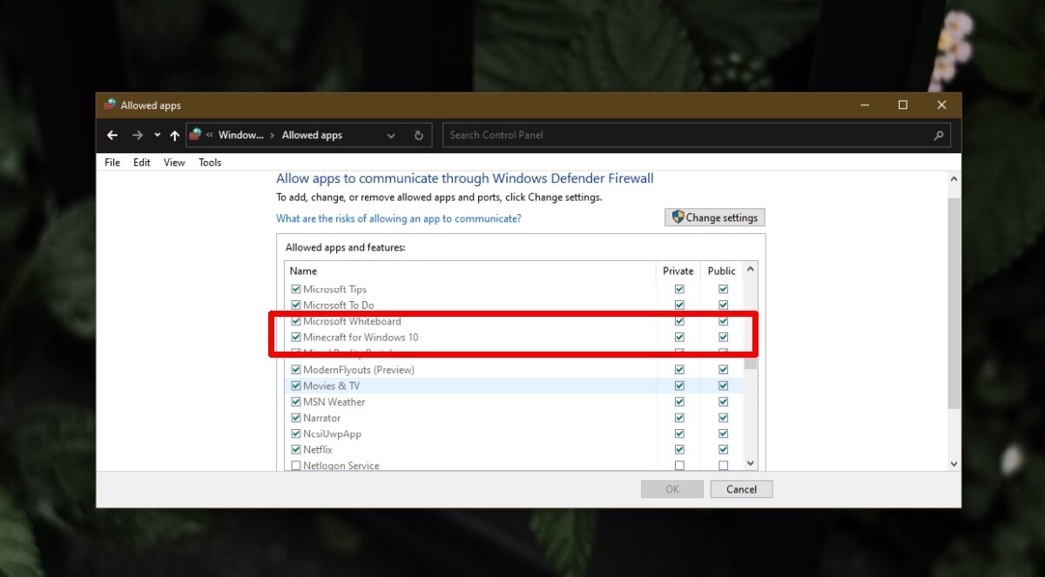The image size is (1045, 577).
Task: Click the Refresh icon in address bar
Action: point(419,135)
